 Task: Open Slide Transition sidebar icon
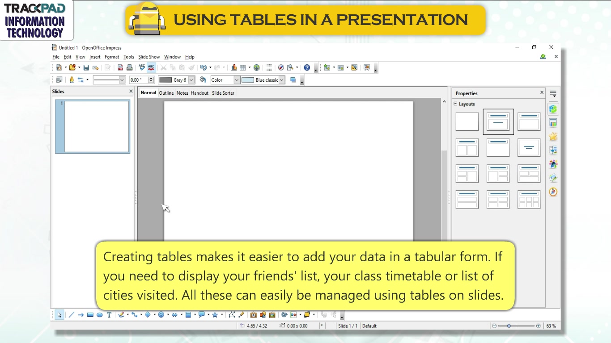pos(553,151)
